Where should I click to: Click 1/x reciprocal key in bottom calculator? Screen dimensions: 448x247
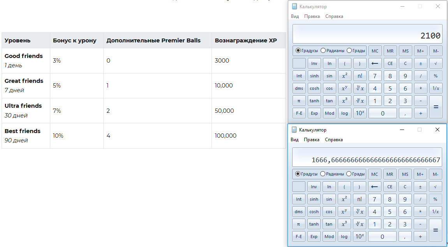tap(435, 211)
